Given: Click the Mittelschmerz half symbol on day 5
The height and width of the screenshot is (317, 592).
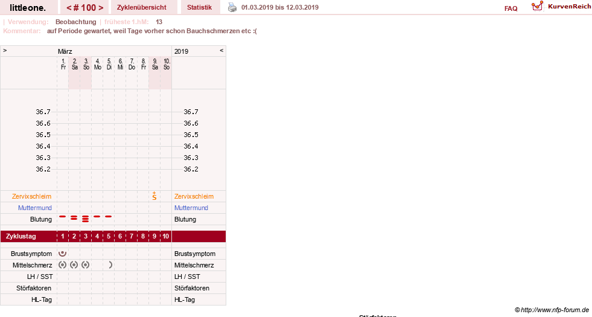Looking at the screenshot, I should click(x=110, y=265).
